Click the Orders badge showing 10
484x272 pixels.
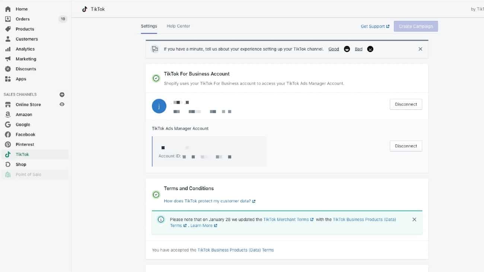(63, 19)
